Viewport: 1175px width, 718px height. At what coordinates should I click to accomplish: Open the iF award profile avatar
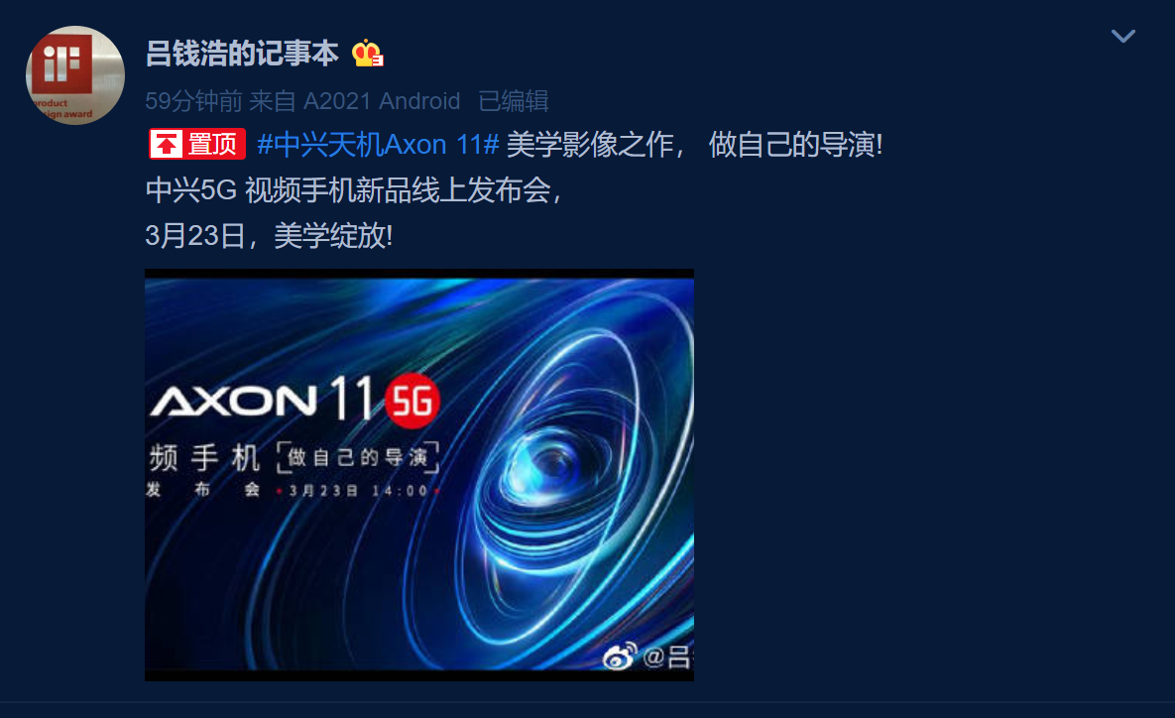click(x=75, y=75)
